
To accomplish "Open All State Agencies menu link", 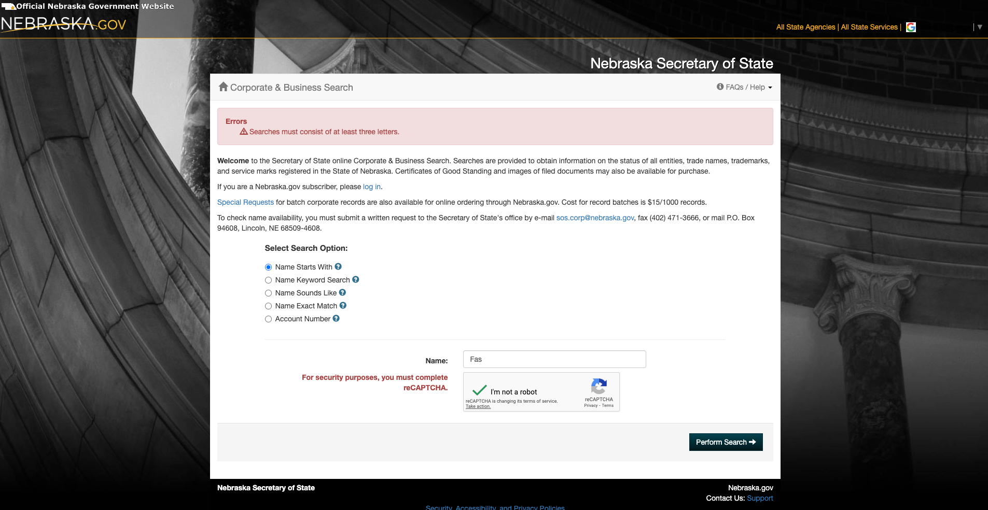I will pos(805,27).
